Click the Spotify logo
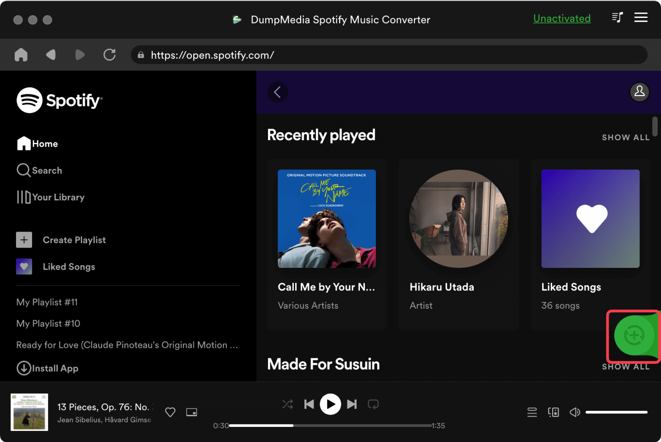The width and height of the screenshot is (661, 442). point(60,100)
